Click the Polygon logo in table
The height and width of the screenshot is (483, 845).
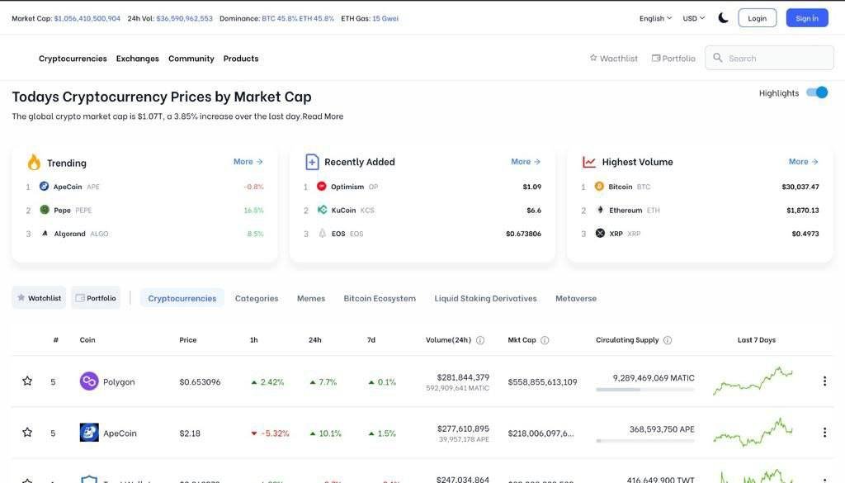pyautogui.click(x=89, y=381)
